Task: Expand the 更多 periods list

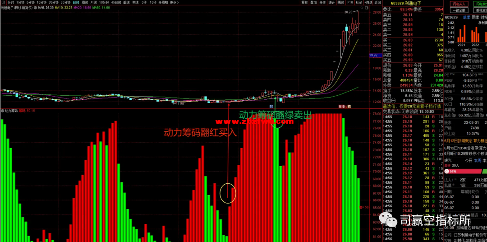Action: coord(174,2)
